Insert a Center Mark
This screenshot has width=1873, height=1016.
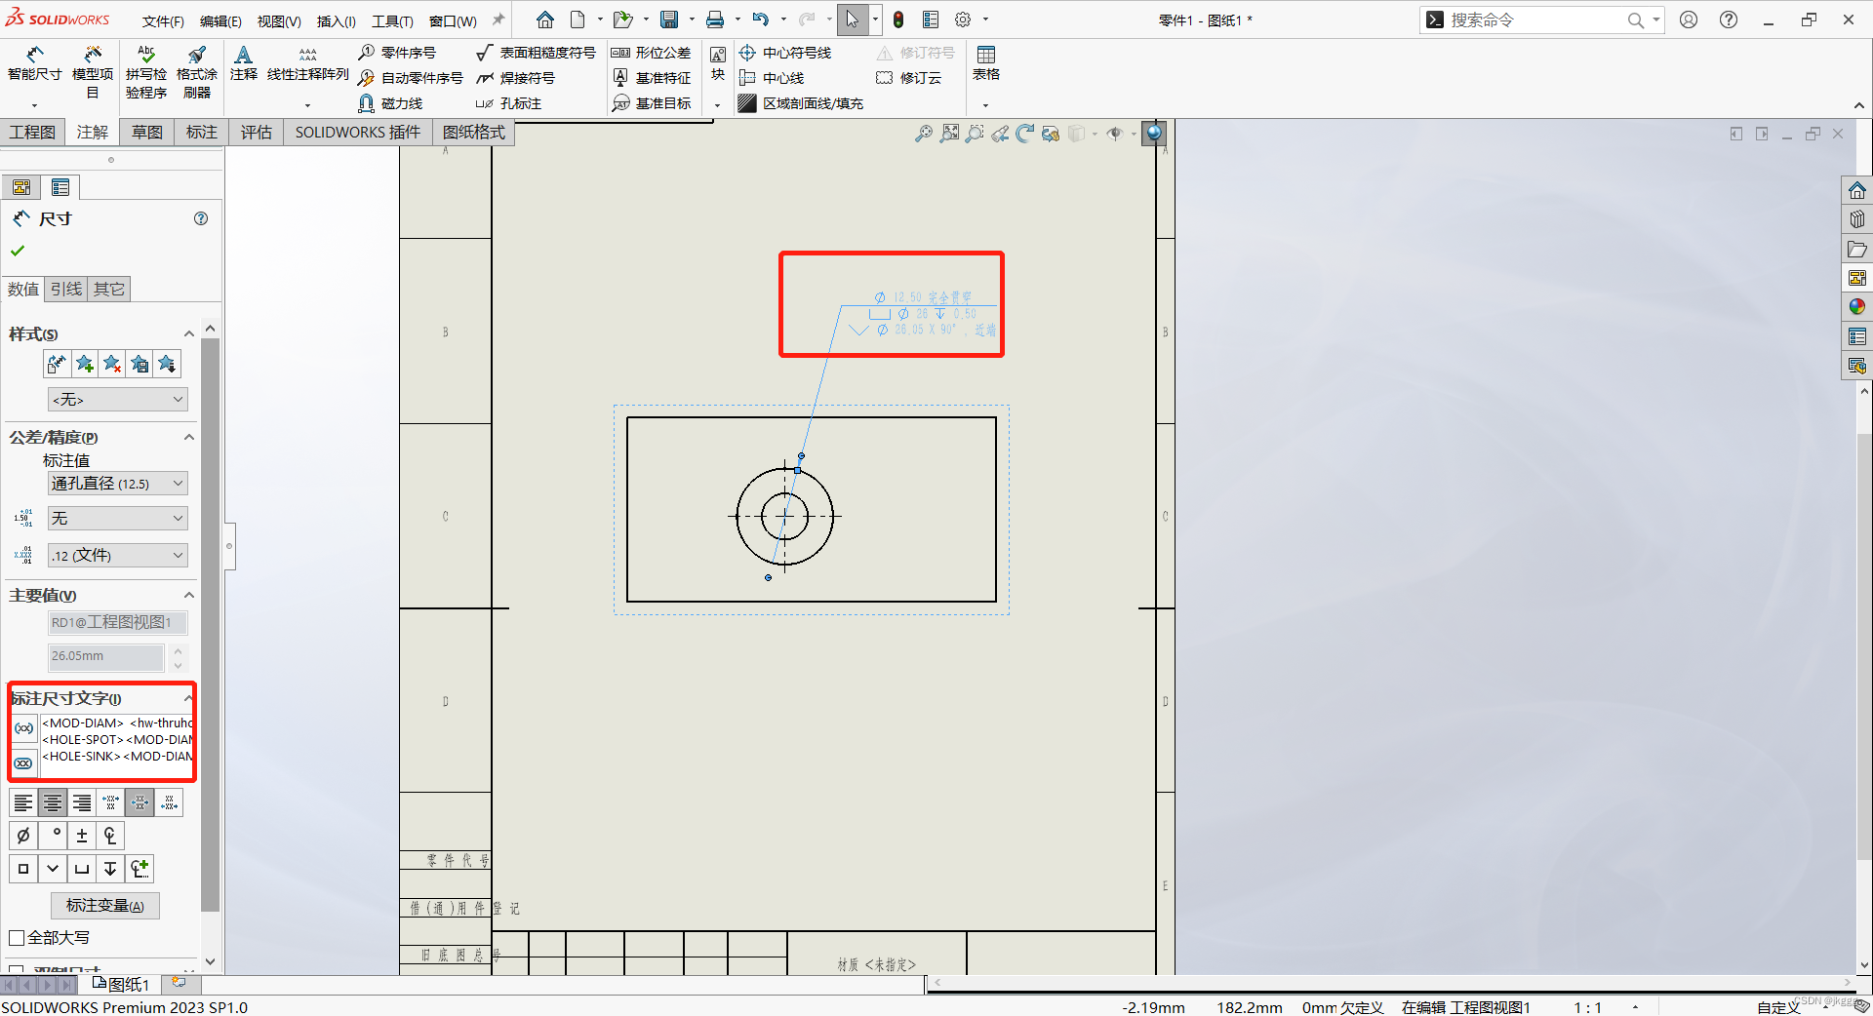click(785, 53)
